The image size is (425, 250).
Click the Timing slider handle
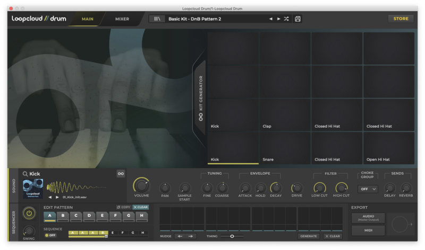(232, 236)
